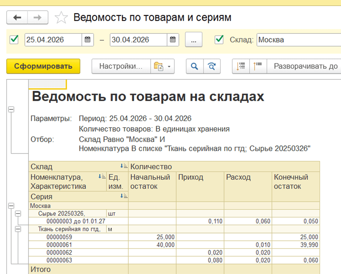This screenshot has width=341, height=274.
Task: Collapse the Сырье 20250326 group
Action: click(18, 213)
